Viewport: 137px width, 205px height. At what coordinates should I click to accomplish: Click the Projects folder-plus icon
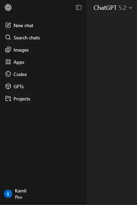tap(8, 98)
